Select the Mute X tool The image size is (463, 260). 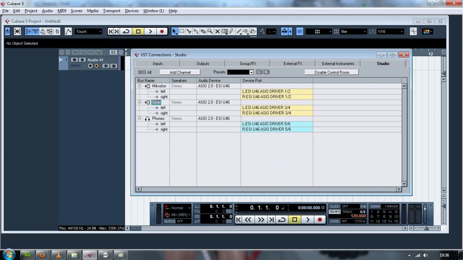coord(217,32)
